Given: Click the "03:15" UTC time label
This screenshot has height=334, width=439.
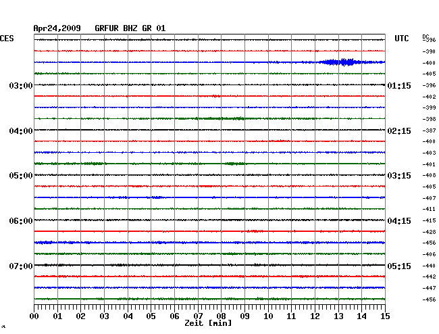Looking at the screenshot, I should 399,176.
